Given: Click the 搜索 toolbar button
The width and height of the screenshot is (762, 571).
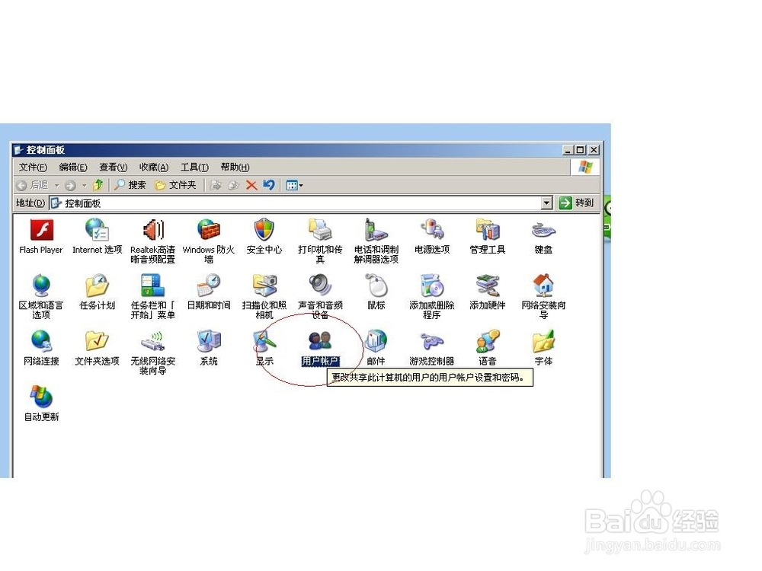Looking at the screenshot, I should pyautogui.click(x=130, y=185).
